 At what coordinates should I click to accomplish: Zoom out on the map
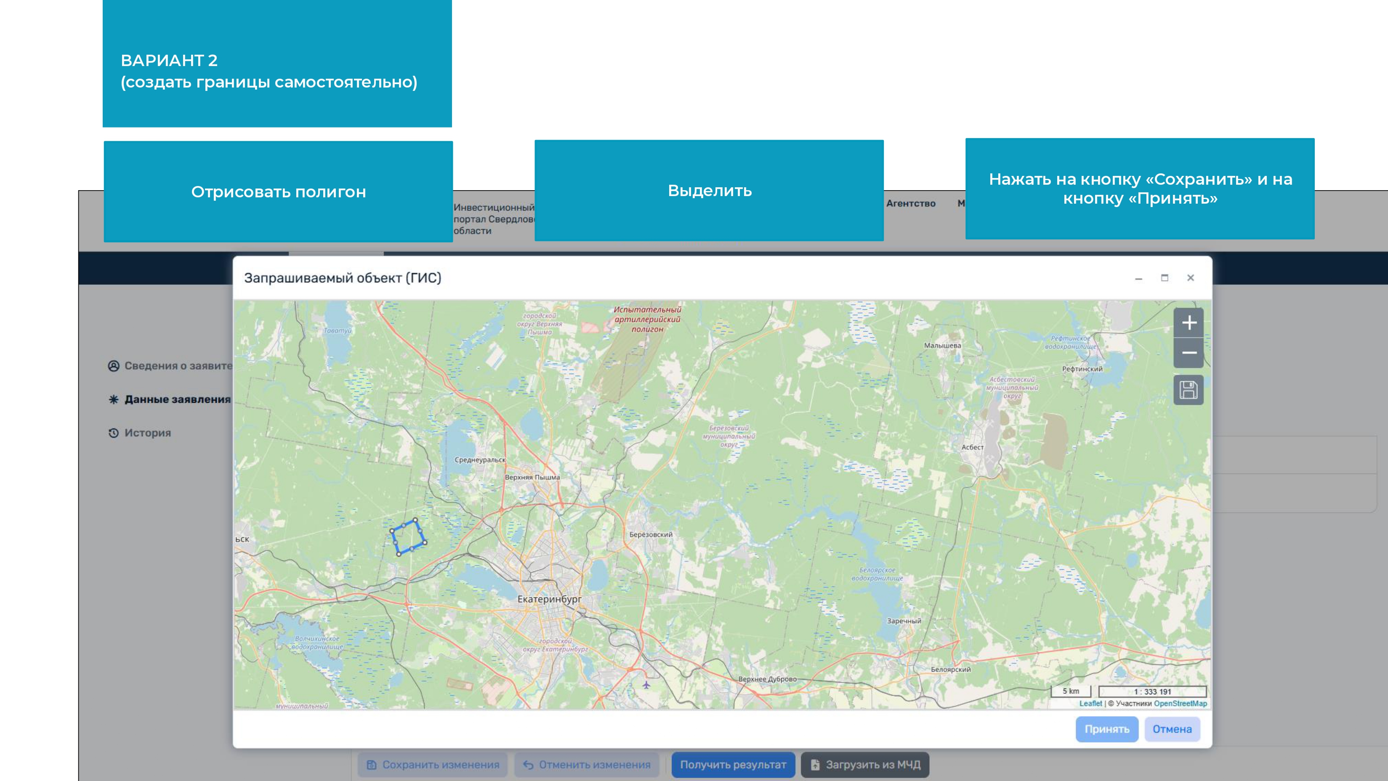click(x=1189, y=353)
